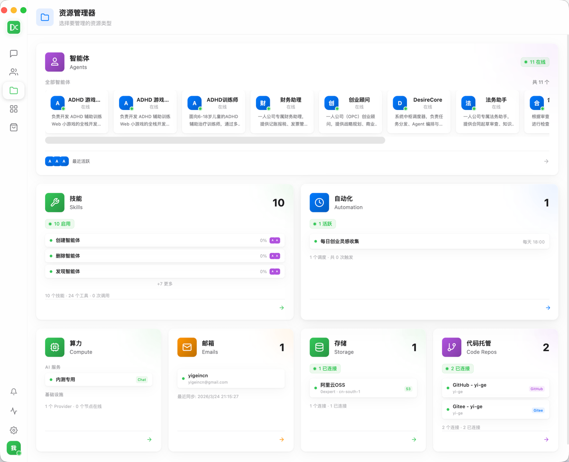Toggle the 1 活跃 badge on Automation card

pos(323,223)
